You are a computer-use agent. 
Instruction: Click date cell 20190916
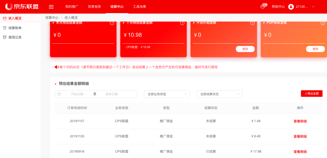point(77,152)
